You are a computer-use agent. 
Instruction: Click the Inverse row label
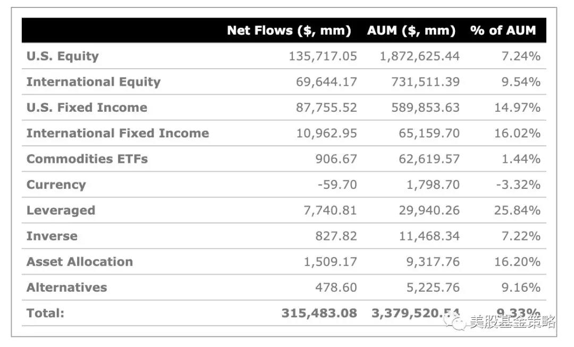coord(52,236)
